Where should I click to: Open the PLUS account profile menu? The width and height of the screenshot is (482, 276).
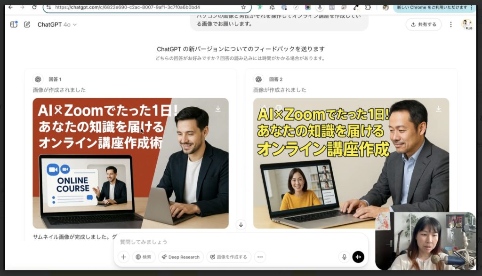coord(467,24)
